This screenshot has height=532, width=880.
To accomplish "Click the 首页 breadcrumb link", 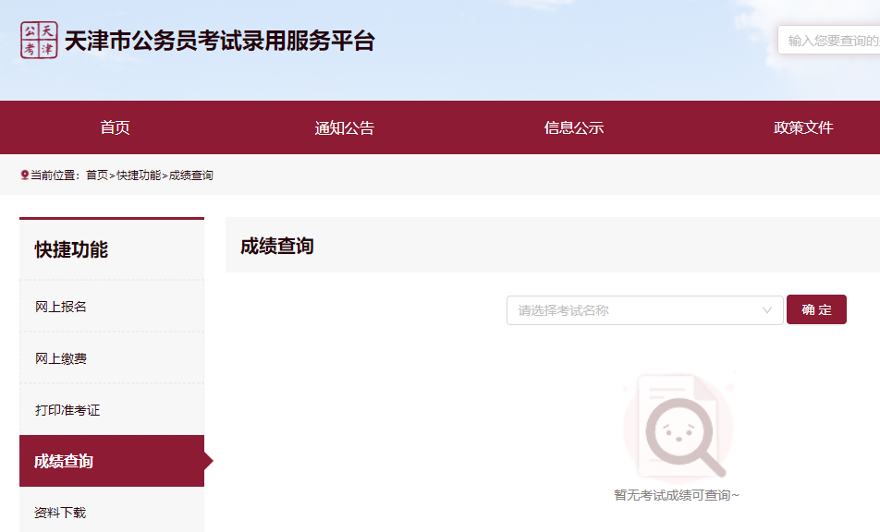I will (x=97, y=175).
